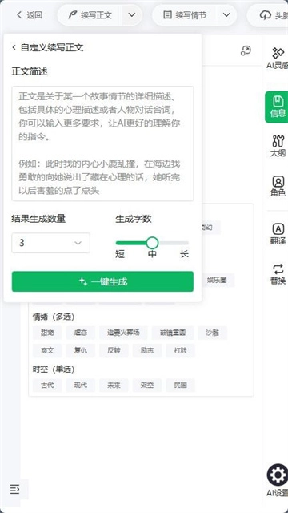Click the 续写正文 toolbar button
This screenshot has height=513, width=288.
tap(90, 15)
